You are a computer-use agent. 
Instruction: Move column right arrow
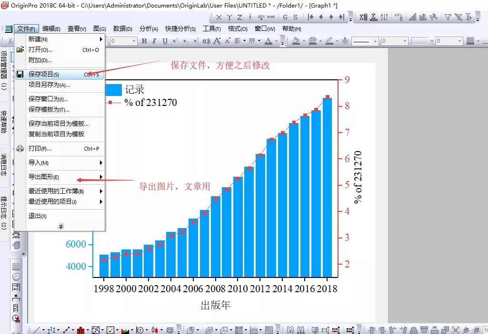(331, 18)
